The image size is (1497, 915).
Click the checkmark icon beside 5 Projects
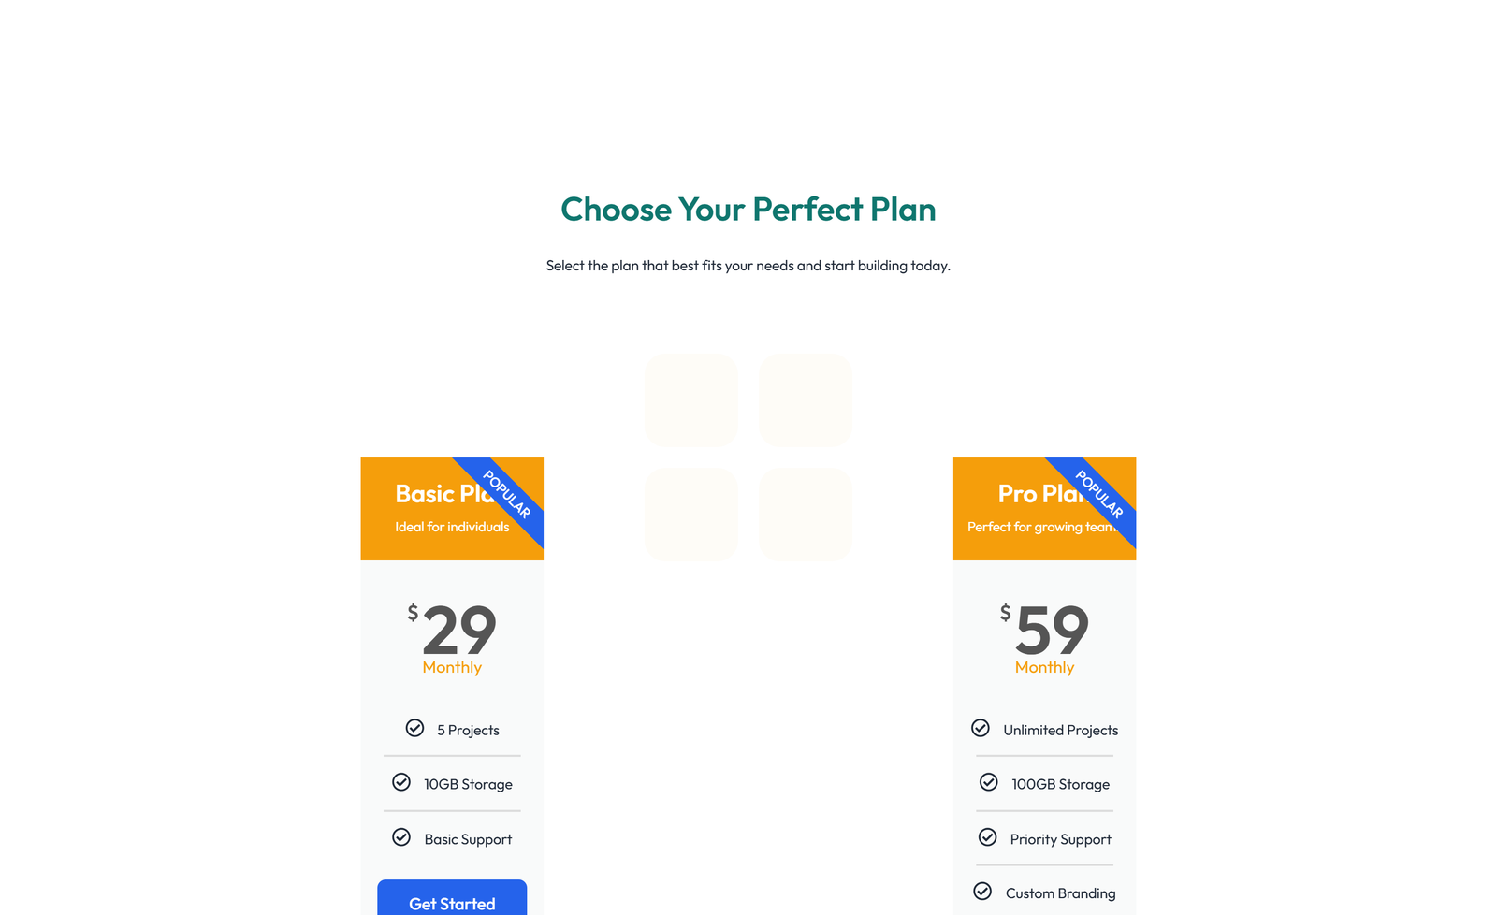pos(414,727)
